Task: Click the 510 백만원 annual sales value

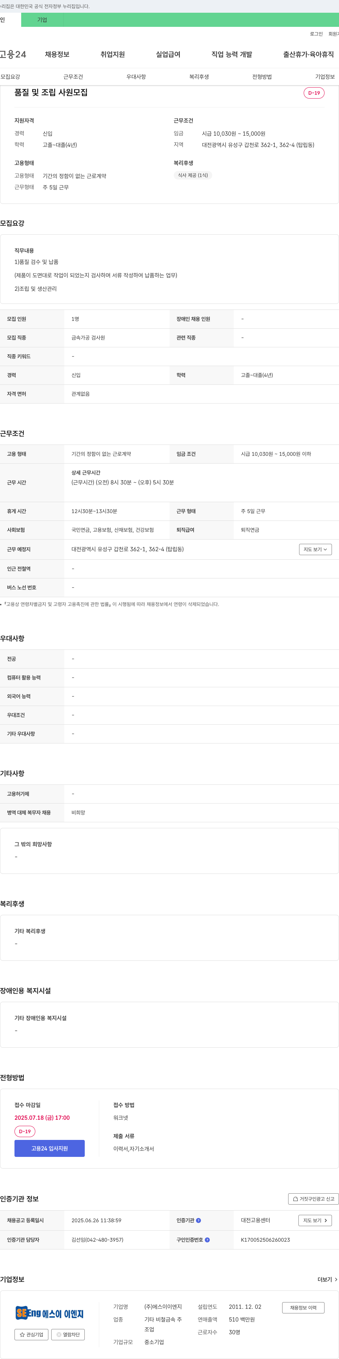Action: [242, 1319]
